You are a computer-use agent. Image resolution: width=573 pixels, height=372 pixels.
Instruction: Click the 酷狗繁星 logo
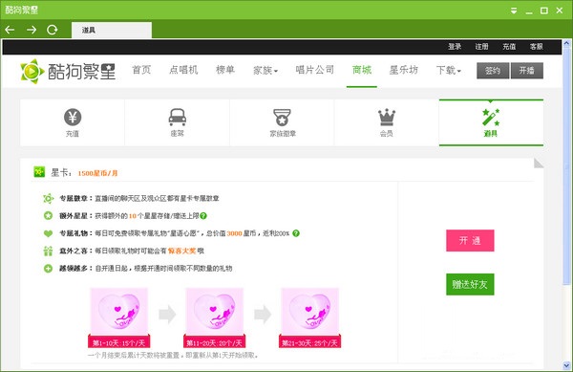68,72
